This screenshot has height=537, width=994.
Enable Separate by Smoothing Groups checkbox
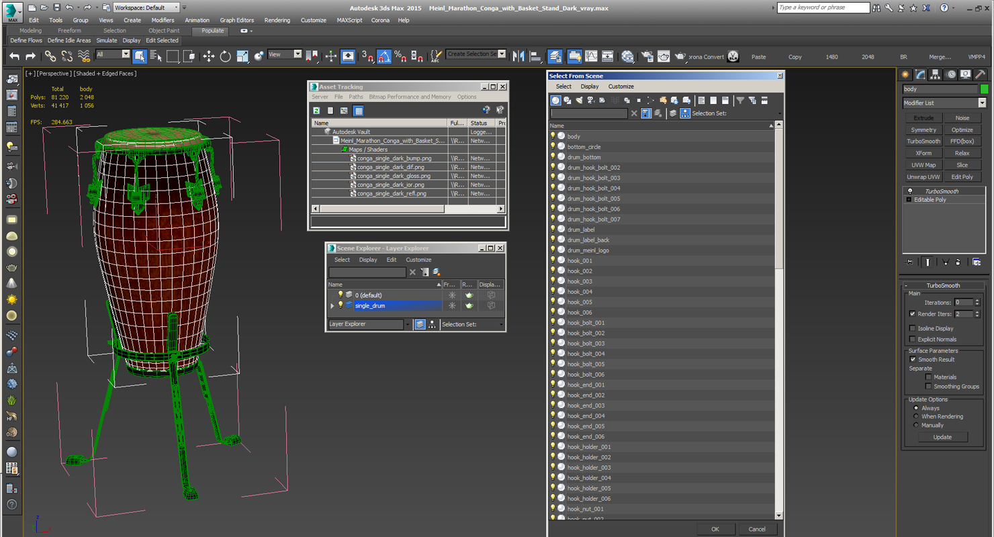[x=928, y=386]
